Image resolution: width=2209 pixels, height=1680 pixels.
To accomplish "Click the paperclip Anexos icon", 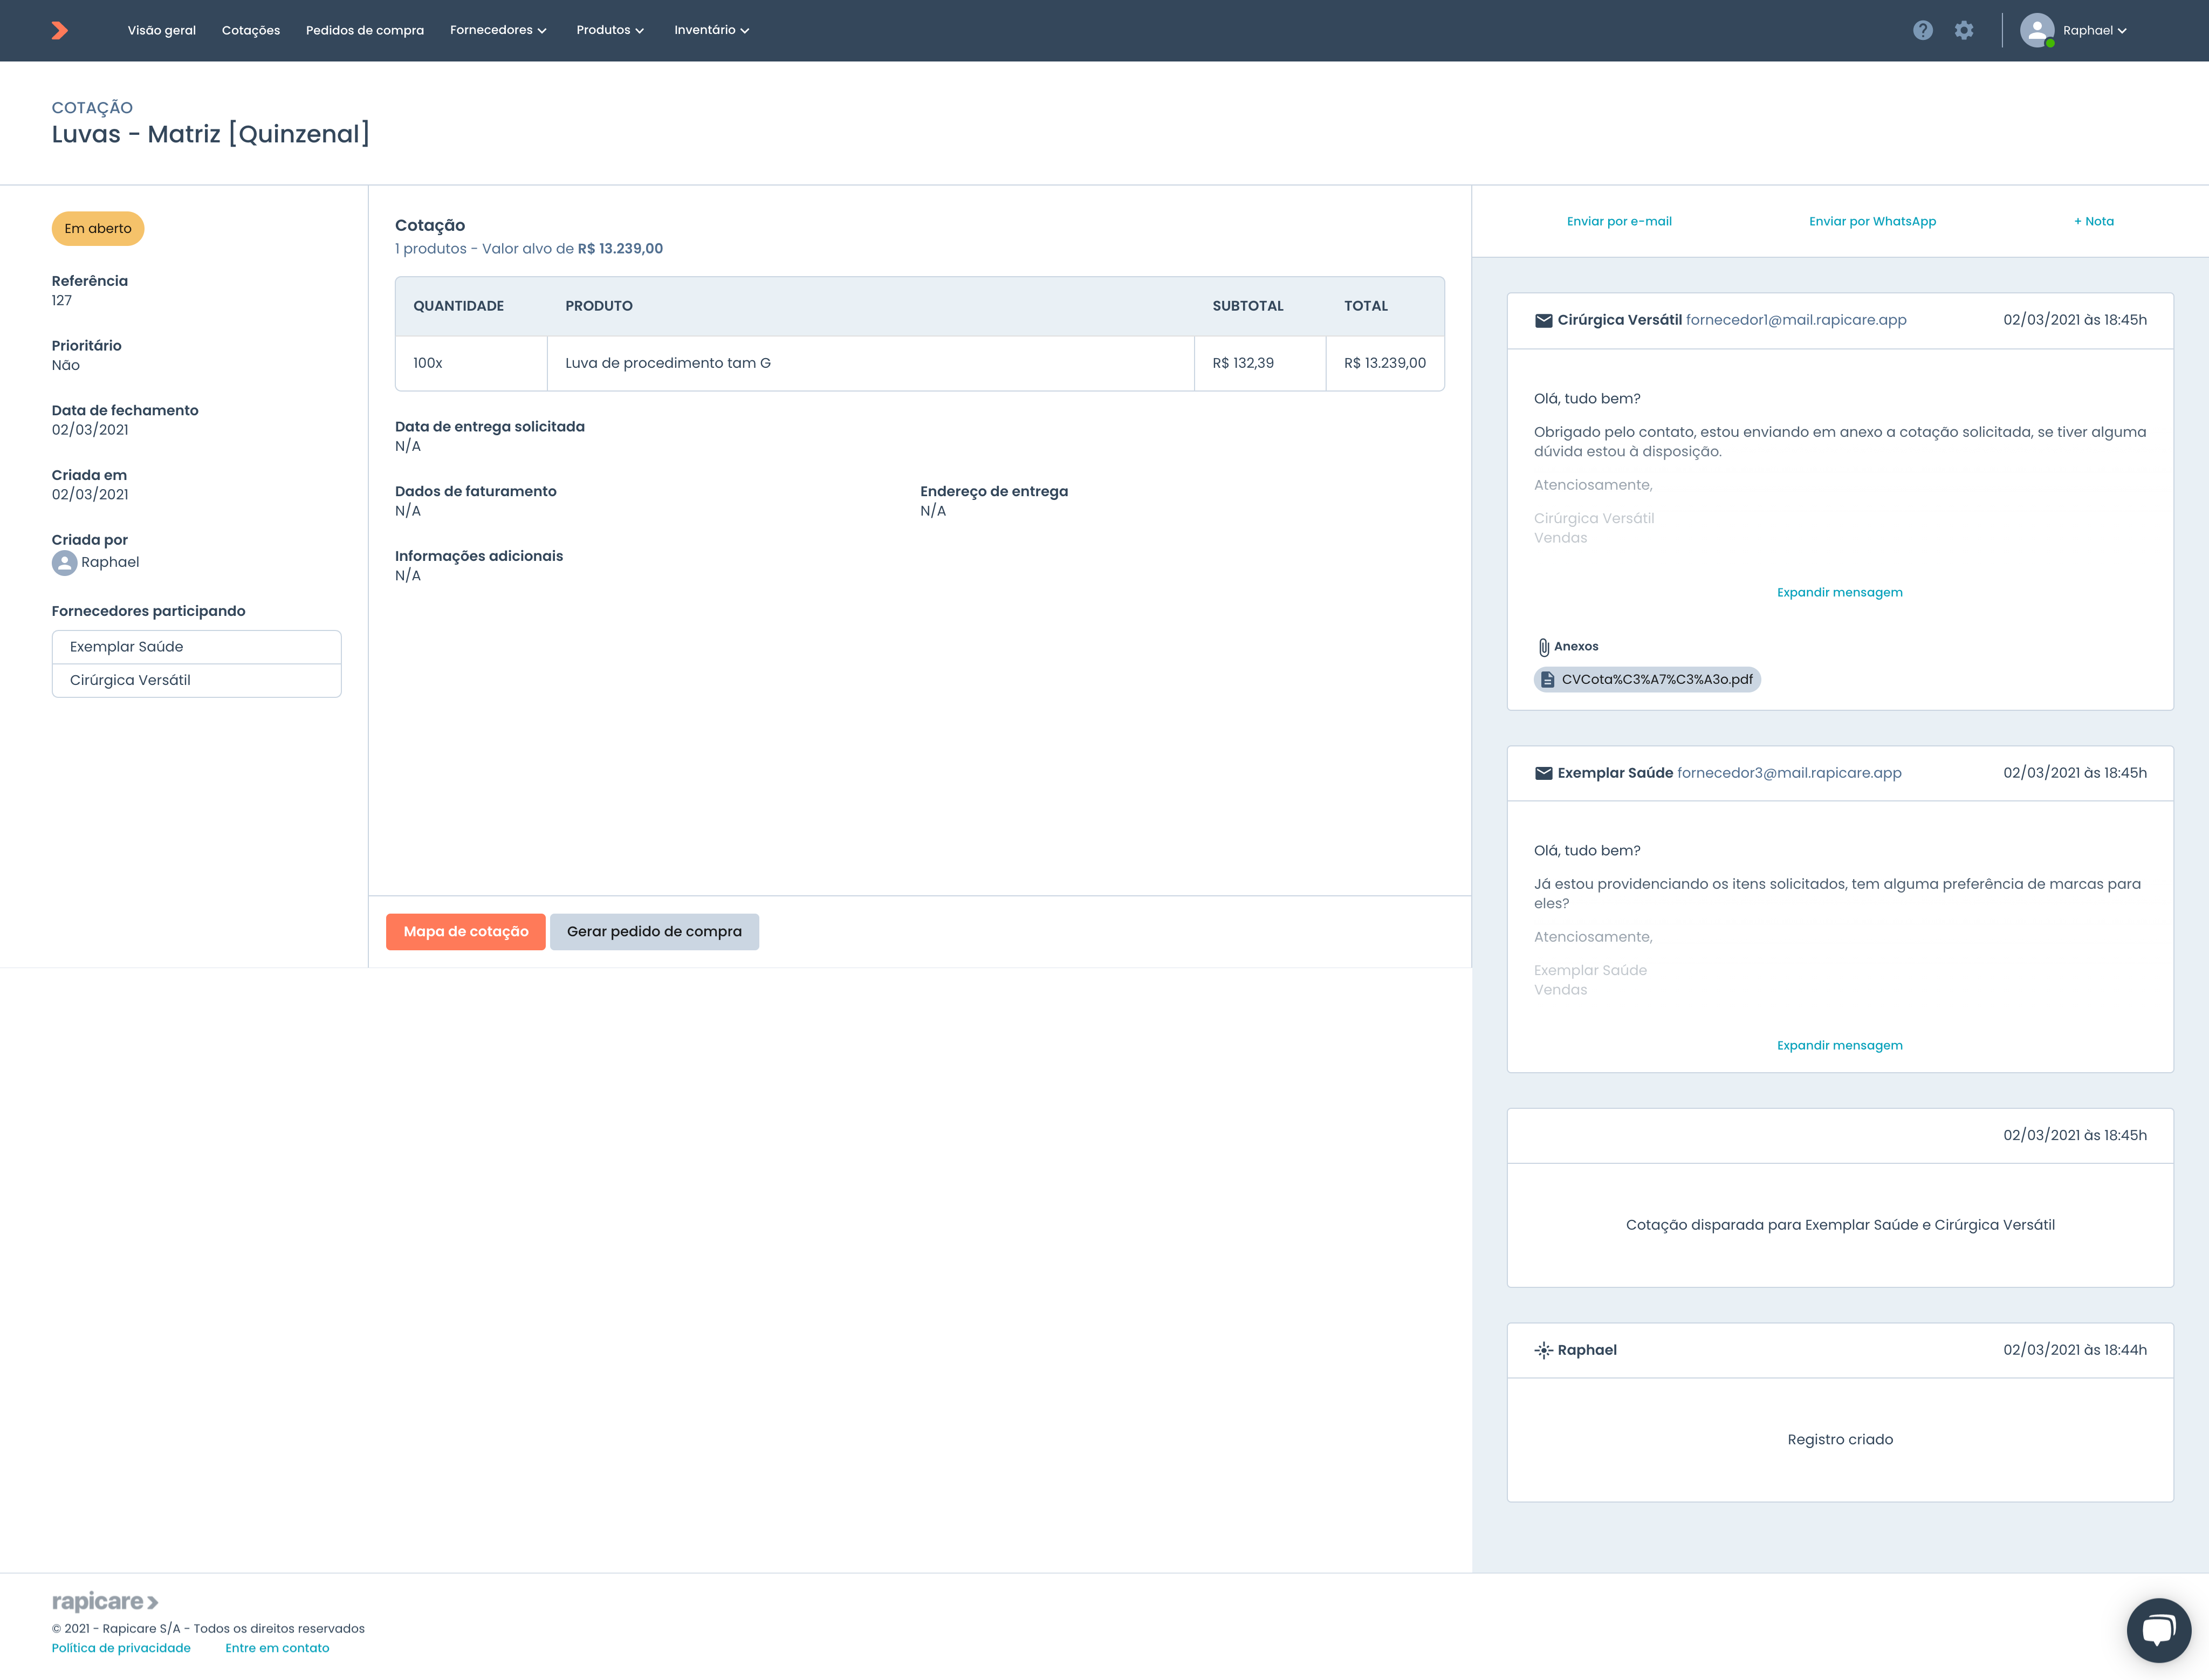I will [x=1543, y=647].
